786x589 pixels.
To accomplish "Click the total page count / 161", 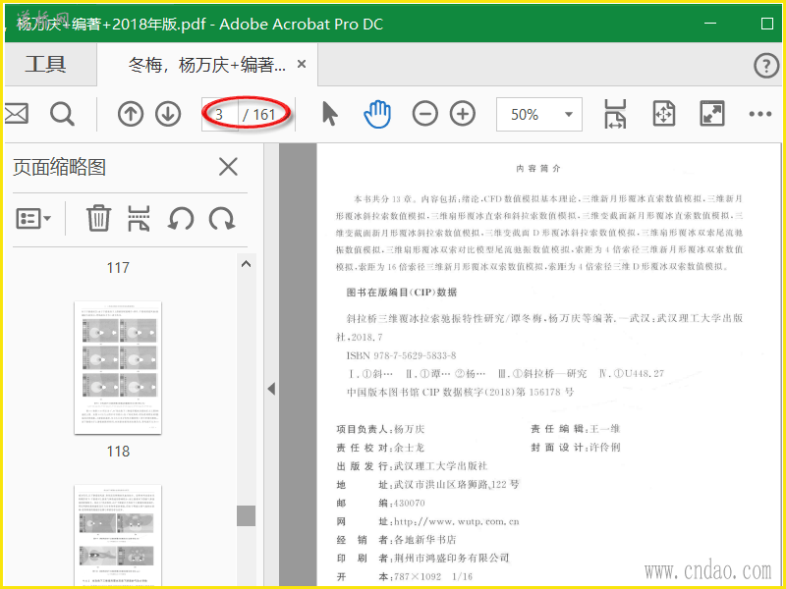I will point(259,115).
